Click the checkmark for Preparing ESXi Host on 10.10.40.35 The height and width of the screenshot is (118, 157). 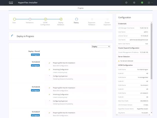[x=49, y=63]
